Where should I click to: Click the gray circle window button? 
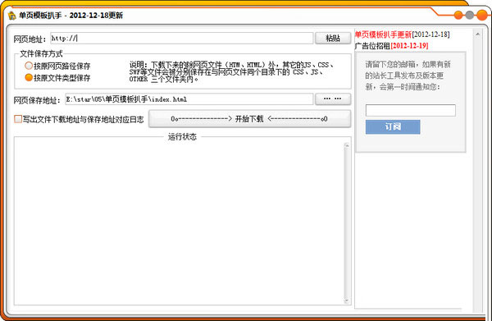pyautogui.click(x=470, y=15)
